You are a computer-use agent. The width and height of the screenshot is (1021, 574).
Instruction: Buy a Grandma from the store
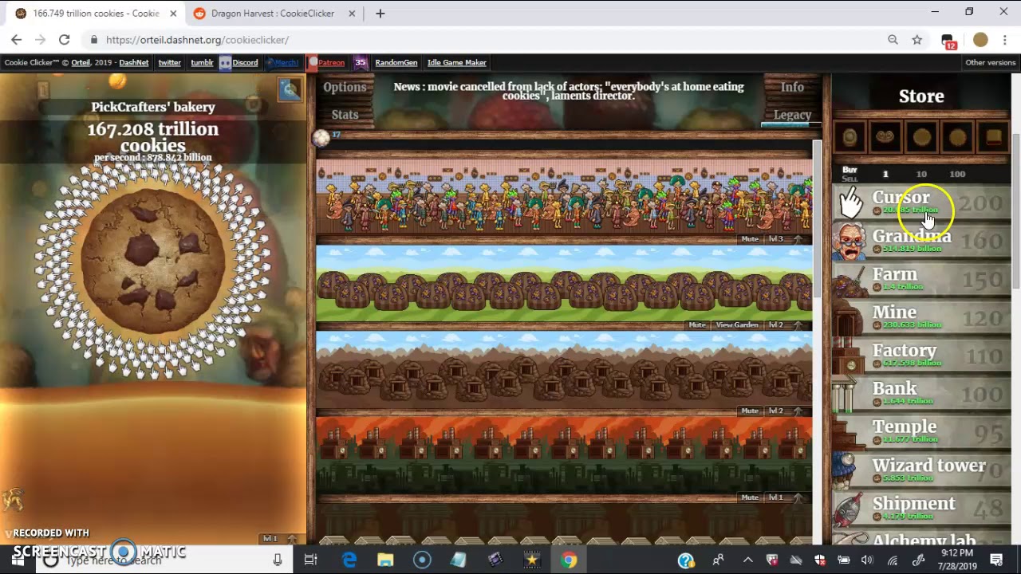pyautogui.click(x=921, y=241)
